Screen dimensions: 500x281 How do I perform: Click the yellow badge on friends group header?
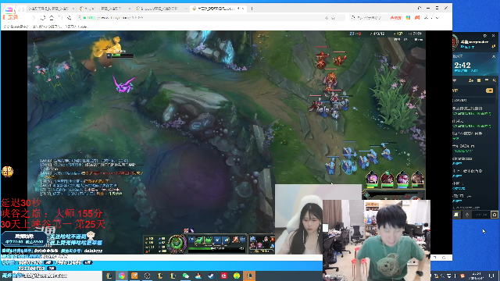point(489,91)
